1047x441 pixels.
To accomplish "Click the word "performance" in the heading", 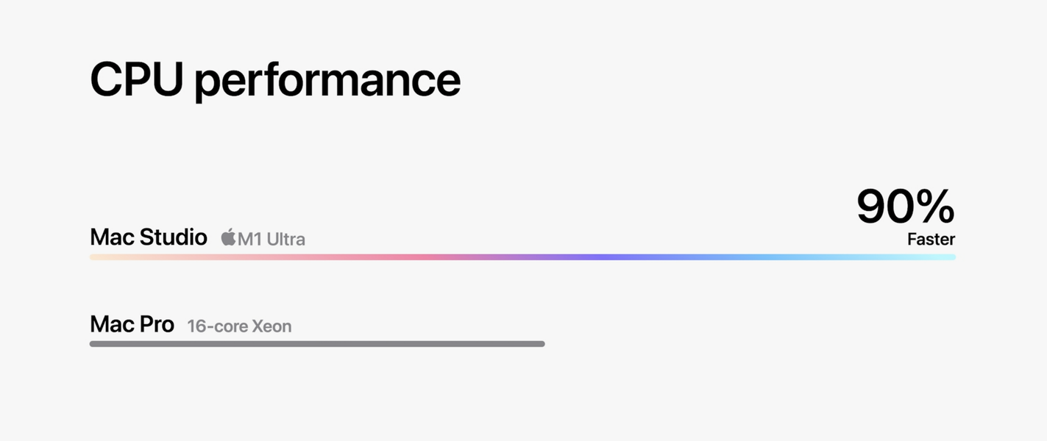I will (327, 81).
